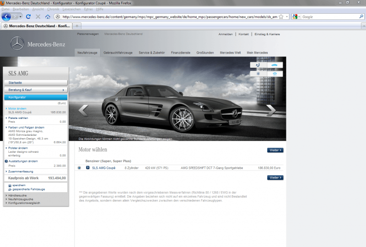366x247 pixels.
Task: Open the Service & Zubehör tab
Action: tap(152, 53)
